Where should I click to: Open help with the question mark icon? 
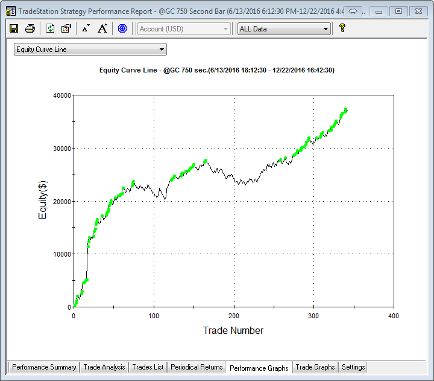click(x=342, y=28)
